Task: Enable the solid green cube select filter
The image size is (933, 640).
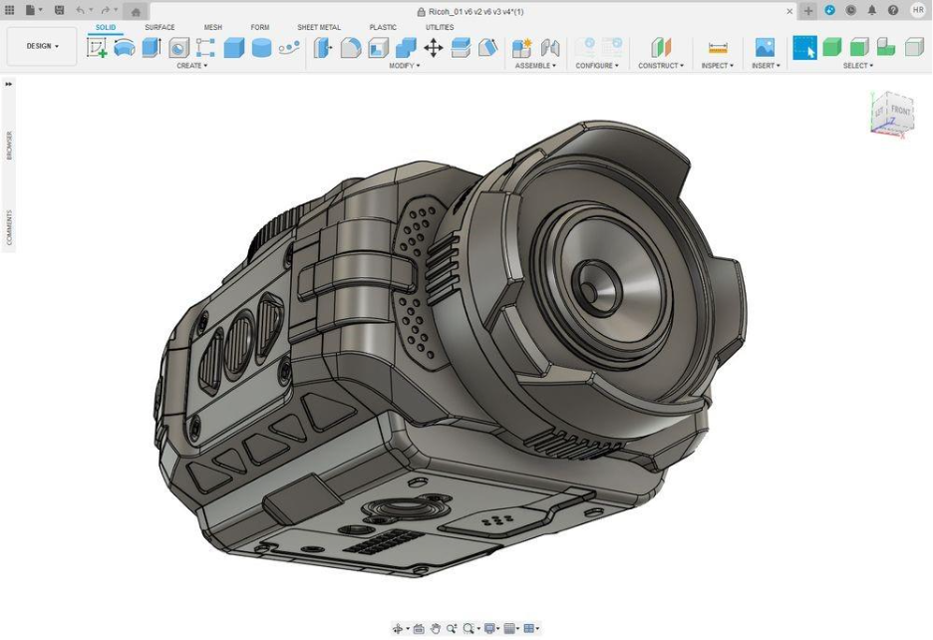Action: pyautogui.click(x=832, y=48)
